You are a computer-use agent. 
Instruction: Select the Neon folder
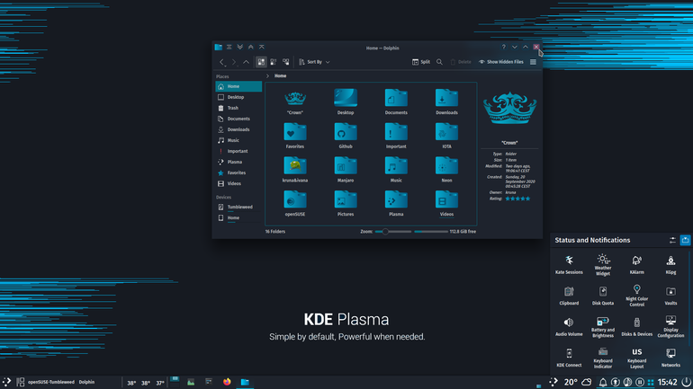tap(446, 170)
